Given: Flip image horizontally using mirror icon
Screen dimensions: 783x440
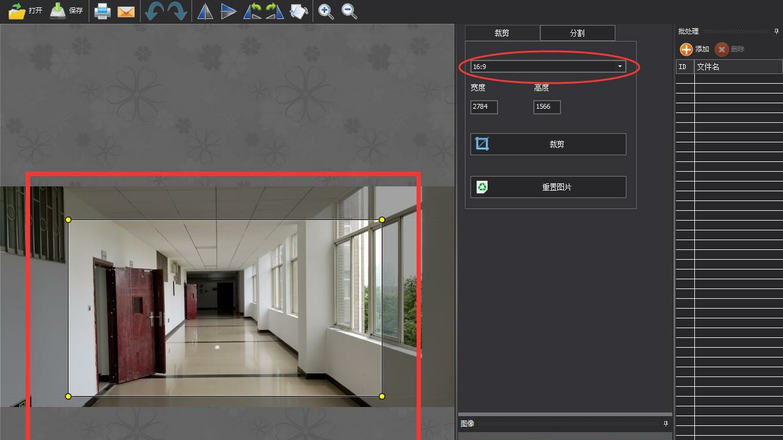Looking at the screenshot, I should click(x=205, y=12).
